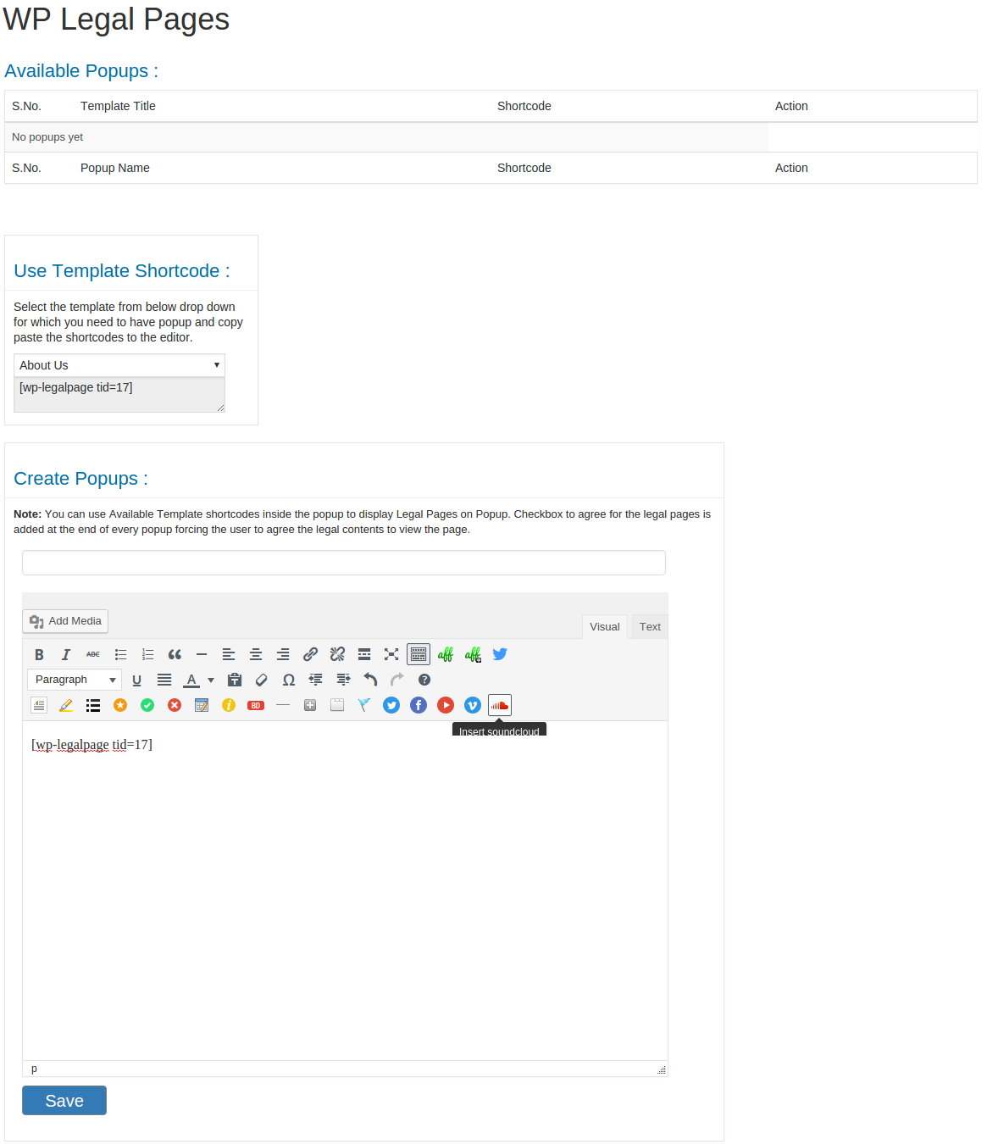Image resolution: width=987 pixels, height=1144 pixels.
Task: Align text left
Action: [x=229, y=654]
